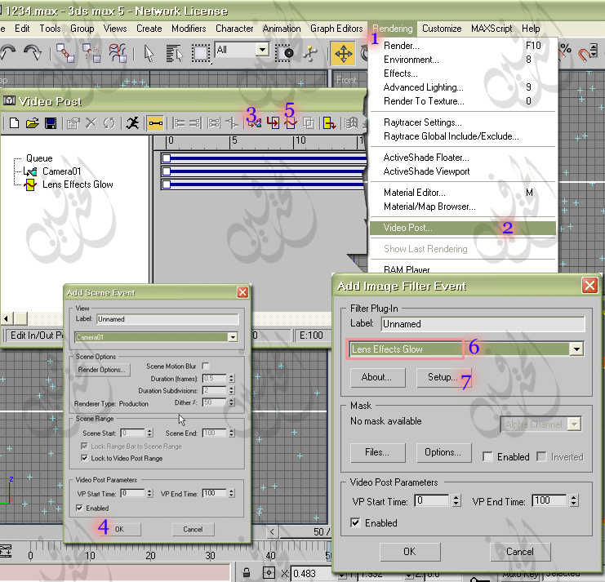The image size is (605, 582).
Task: Click Add Image Filter Event icon
Action: coord(291,123)
